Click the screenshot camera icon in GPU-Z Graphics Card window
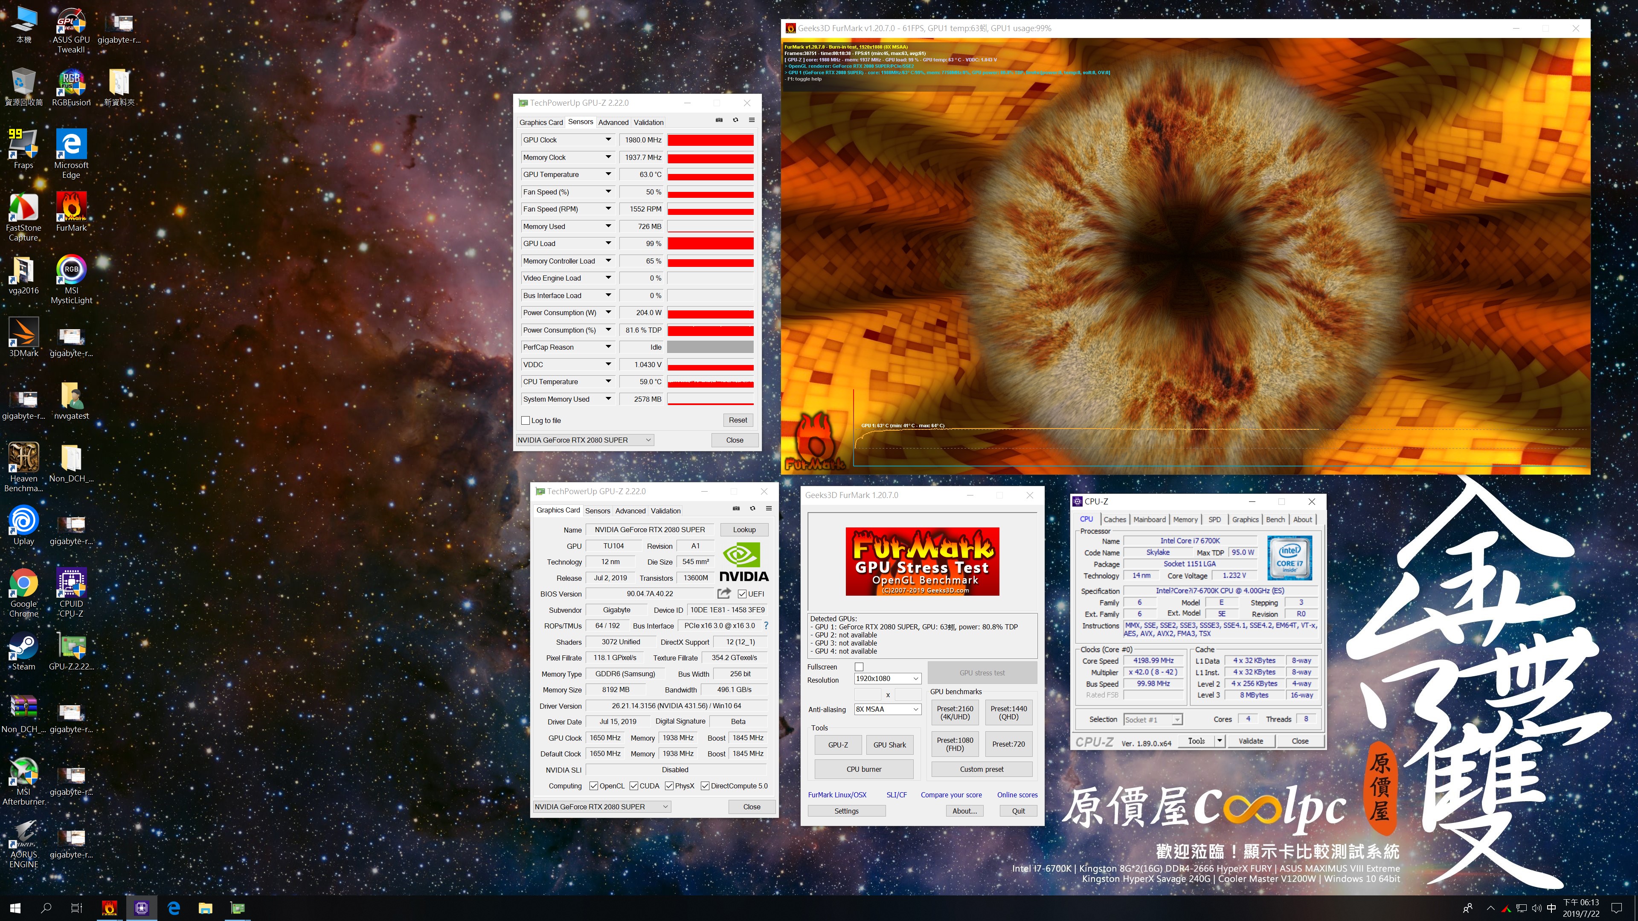The height and width of the screenshot is (921, 1638). pos(736,509)
